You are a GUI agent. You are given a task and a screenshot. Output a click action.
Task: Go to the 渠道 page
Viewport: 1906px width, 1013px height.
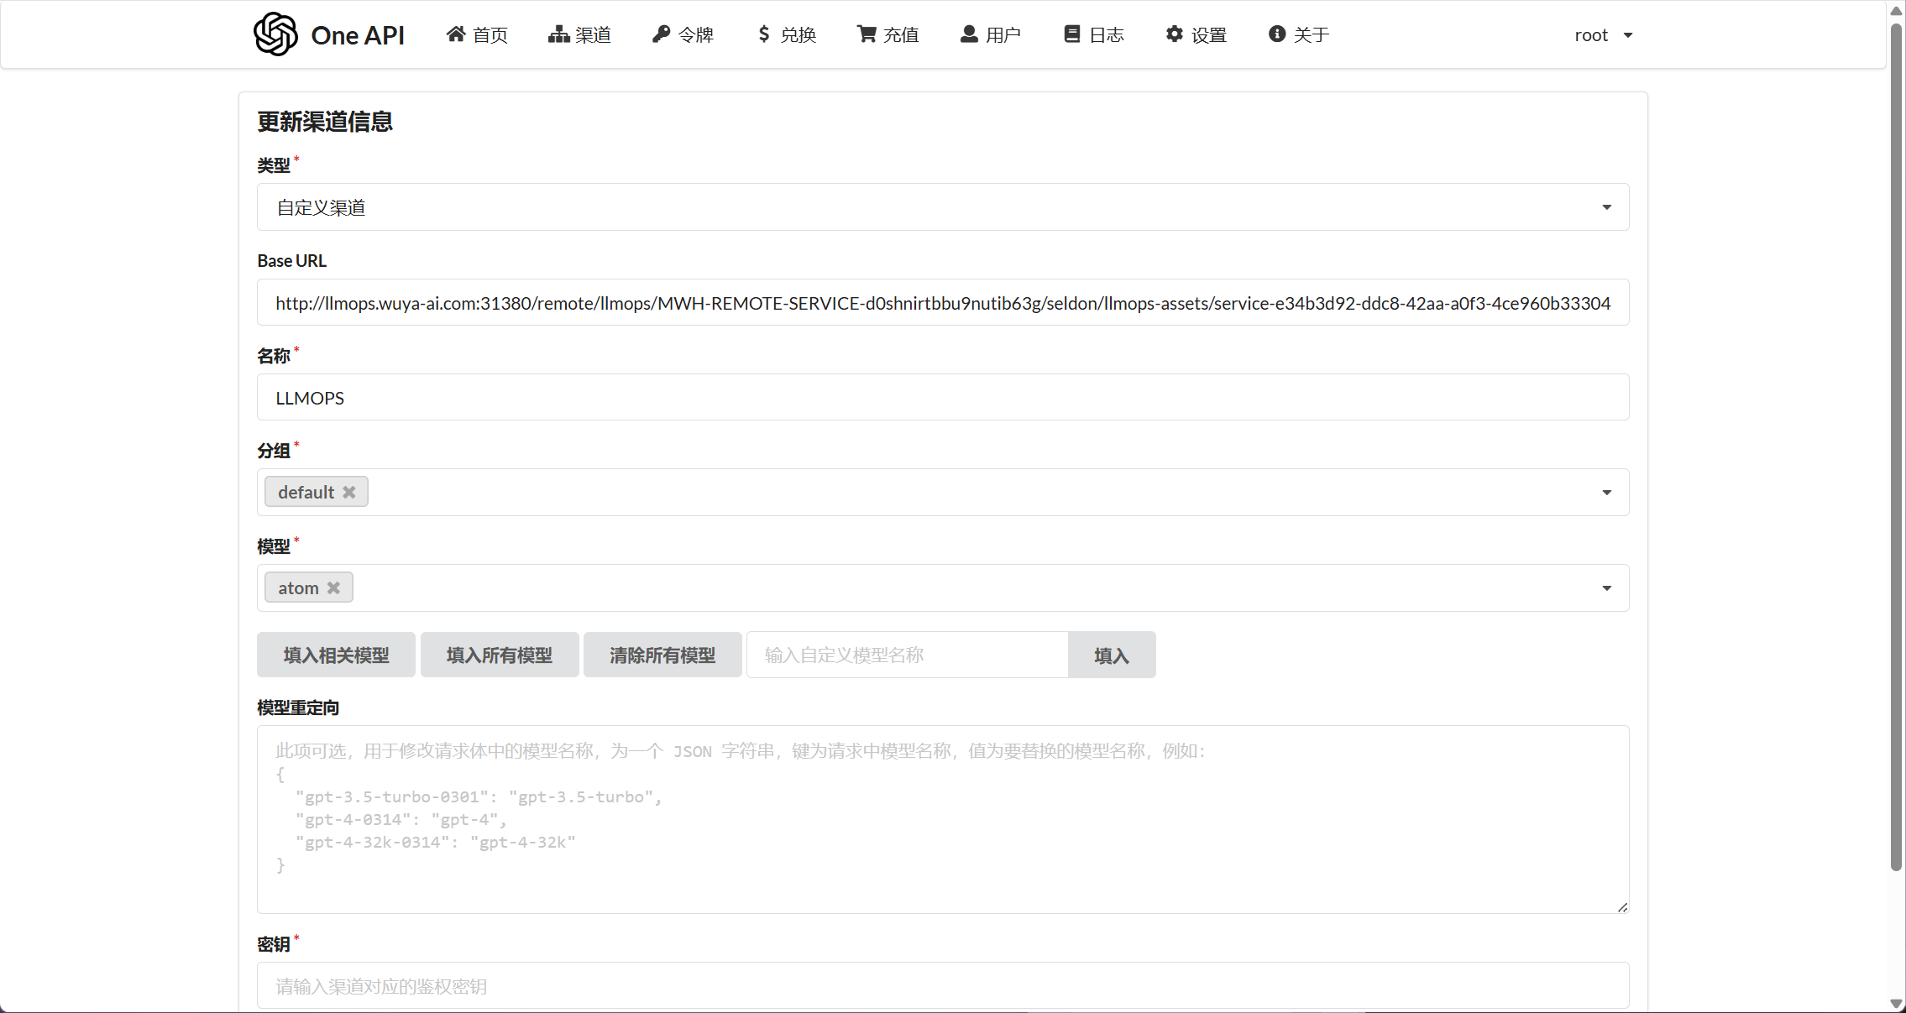pyautogui.click(x=579, y=34)
